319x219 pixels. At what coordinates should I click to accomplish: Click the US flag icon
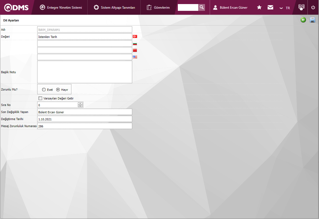pos(135,57)
